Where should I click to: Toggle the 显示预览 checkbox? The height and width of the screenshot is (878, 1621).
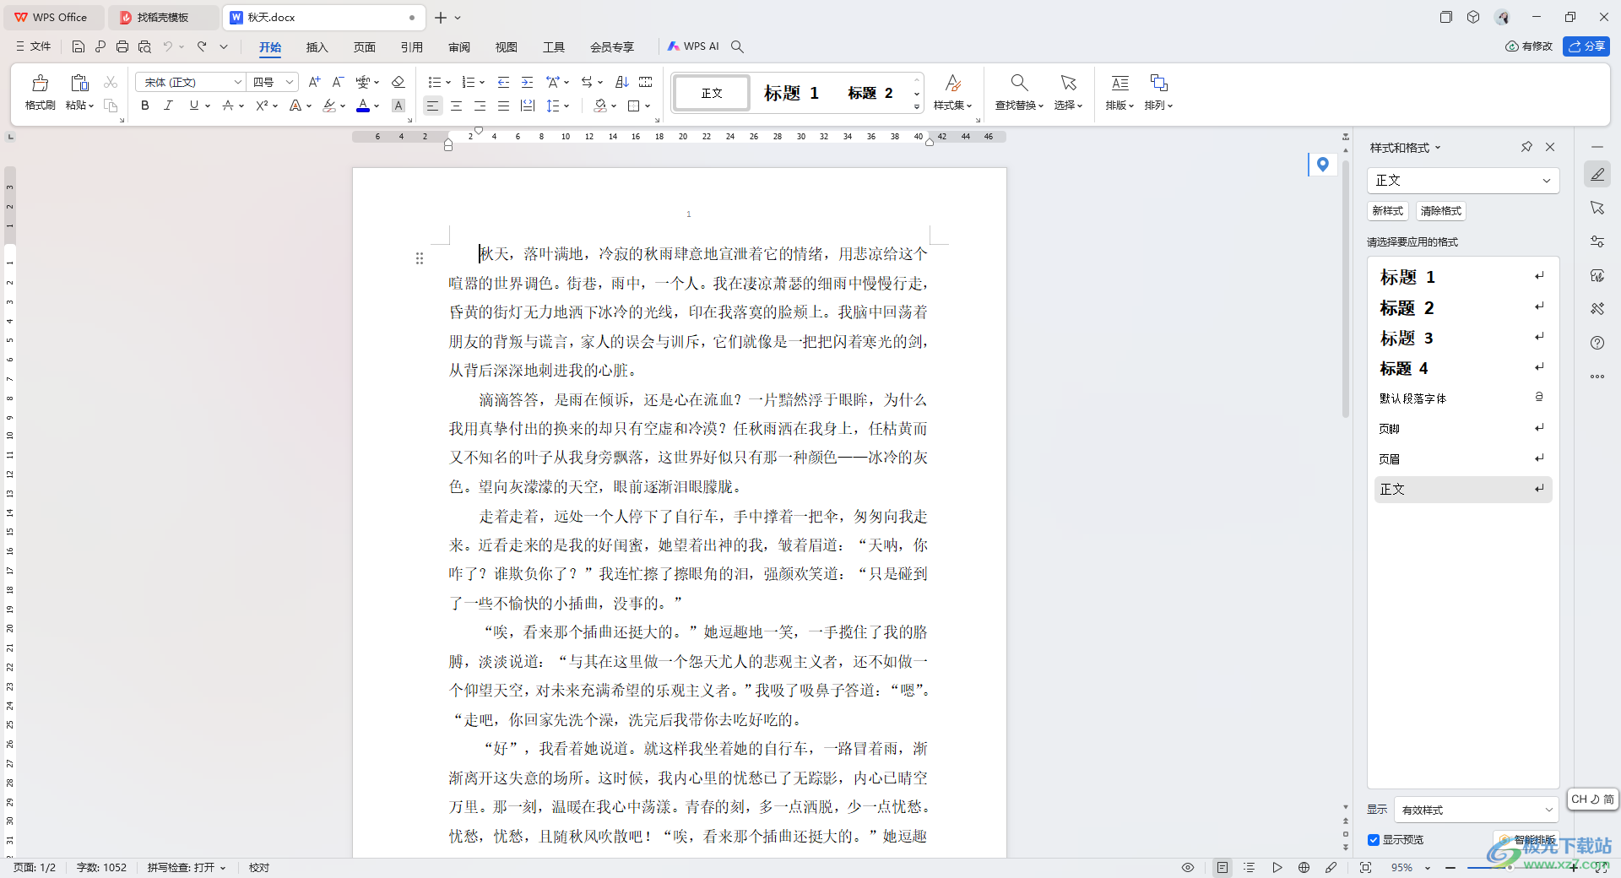click(x=1374, y=839)
